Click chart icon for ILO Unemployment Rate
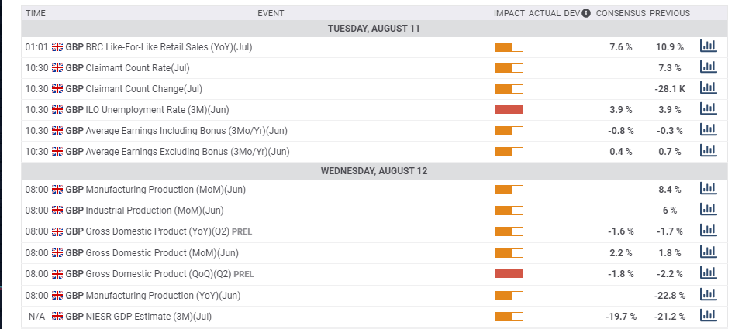 click(x=707, y=109)
